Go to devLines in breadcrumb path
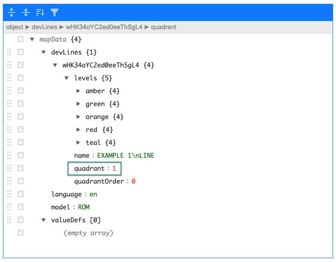 (x=45, y=27)
